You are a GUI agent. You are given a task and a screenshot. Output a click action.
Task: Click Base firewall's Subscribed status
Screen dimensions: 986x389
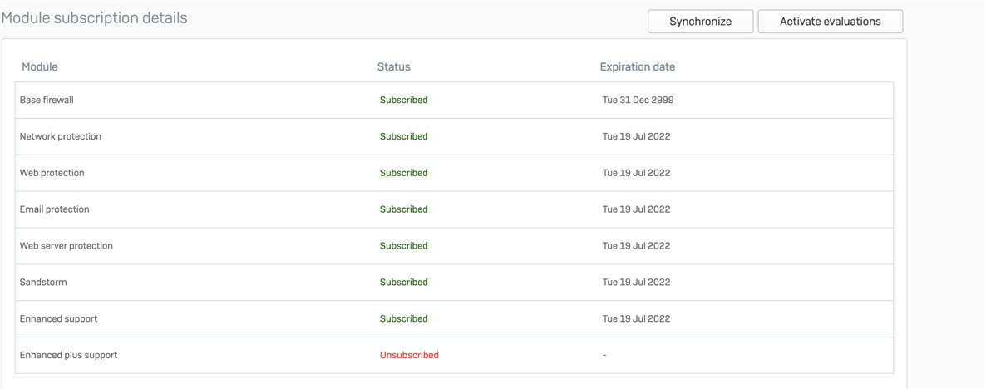coord(404,100)
